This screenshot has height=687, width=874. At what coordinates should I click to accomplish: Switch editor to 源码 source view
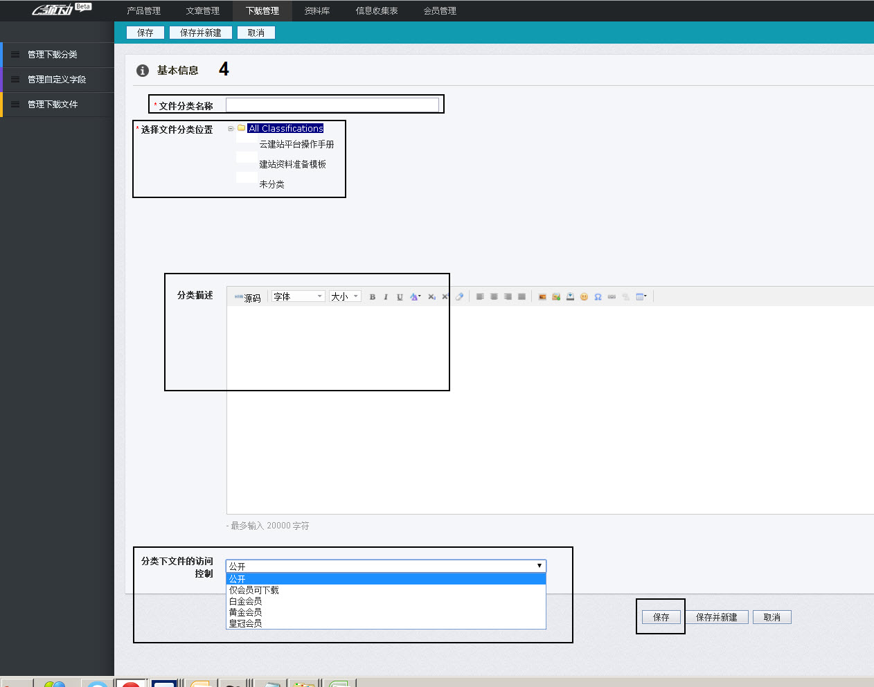pyautogui.click(x=248, y=298)
